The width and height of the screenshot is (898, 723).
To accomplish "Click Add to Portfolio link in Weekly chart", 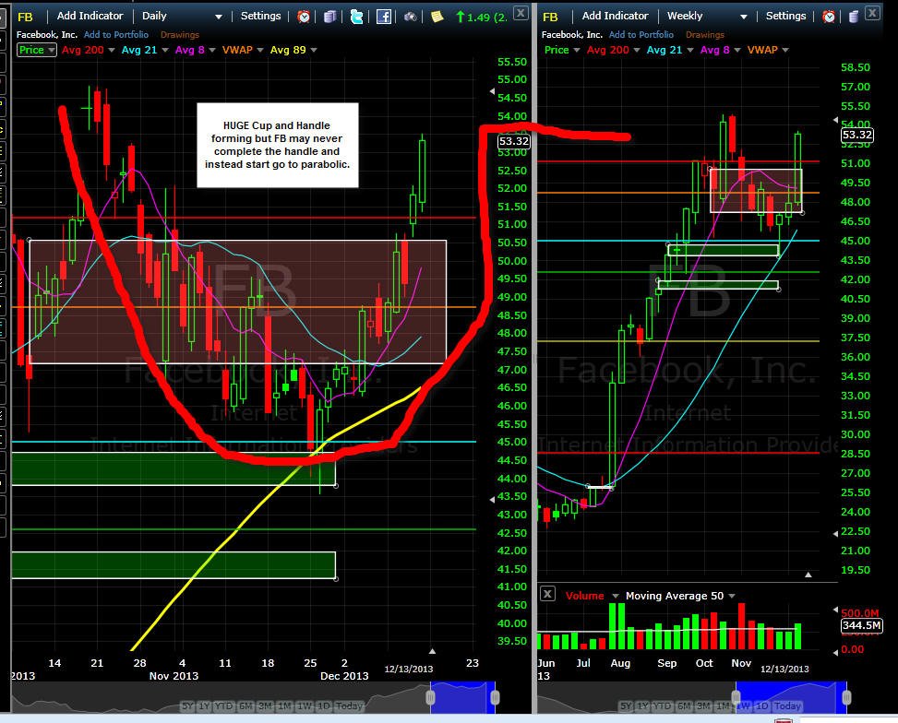I will click(x=641, y=35).
